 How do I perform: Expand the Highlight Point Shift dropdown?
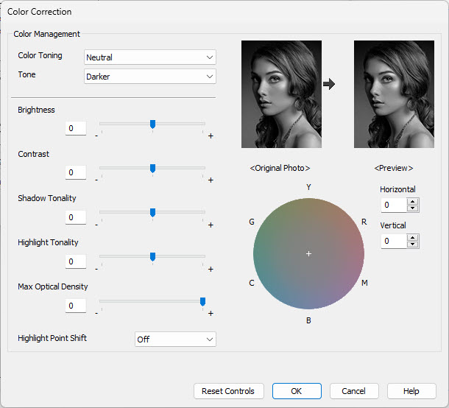pyautogui.click(x=175, y=340)
